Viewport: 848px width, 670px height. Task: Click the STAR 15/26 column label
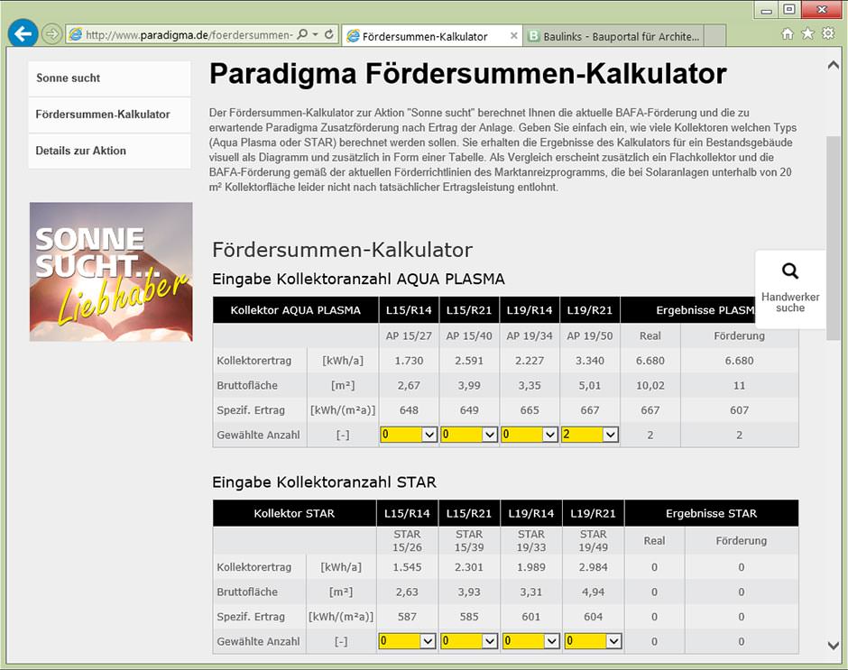click(407, 540)
